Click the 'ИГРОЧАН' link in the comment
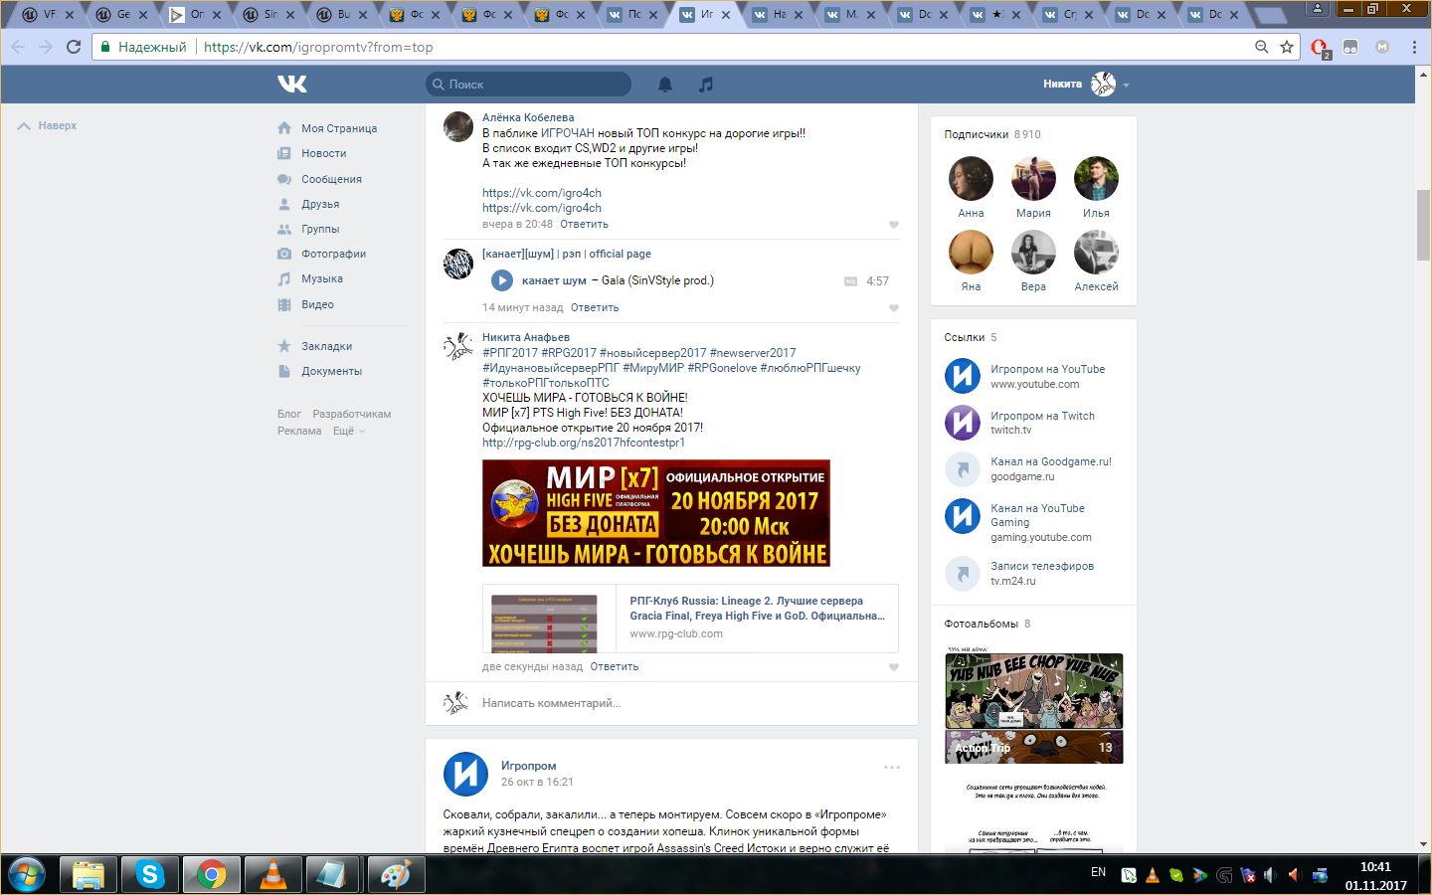1432x895 pixels. [568, 133]
